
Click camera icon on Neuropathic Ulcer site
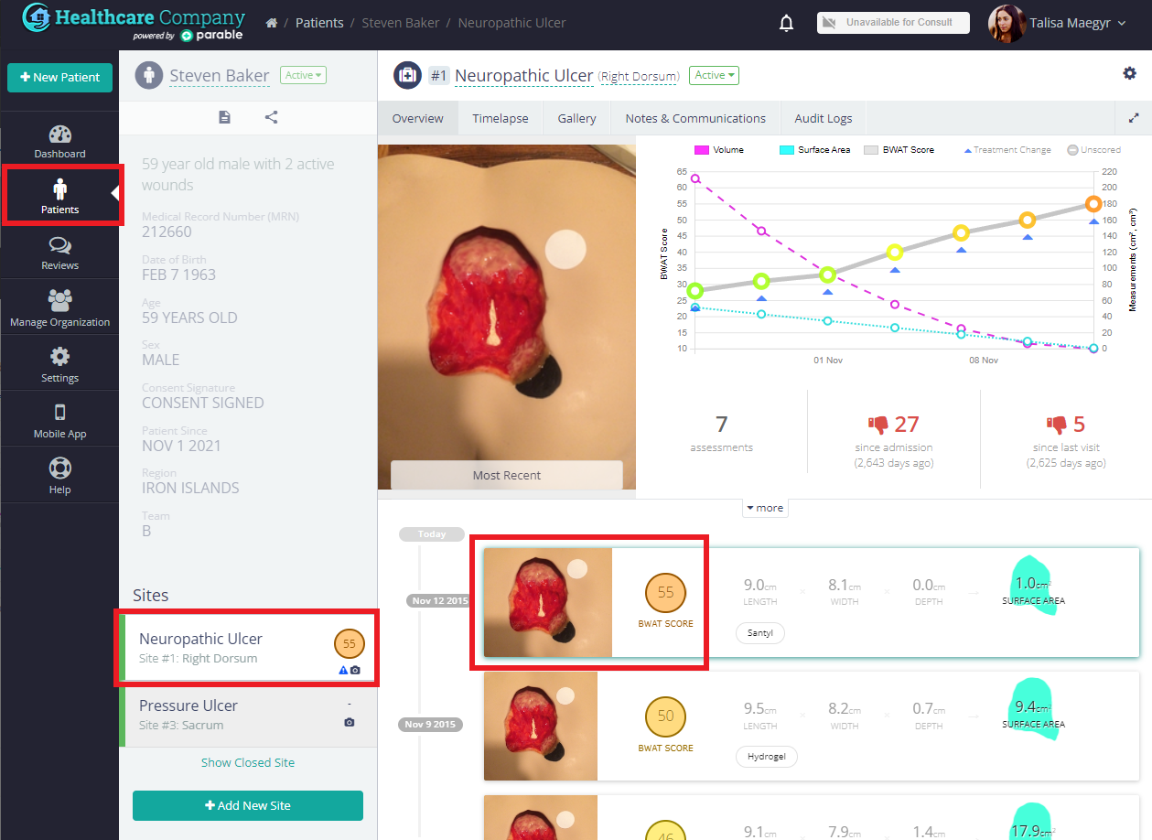click(x=356, y=671)
